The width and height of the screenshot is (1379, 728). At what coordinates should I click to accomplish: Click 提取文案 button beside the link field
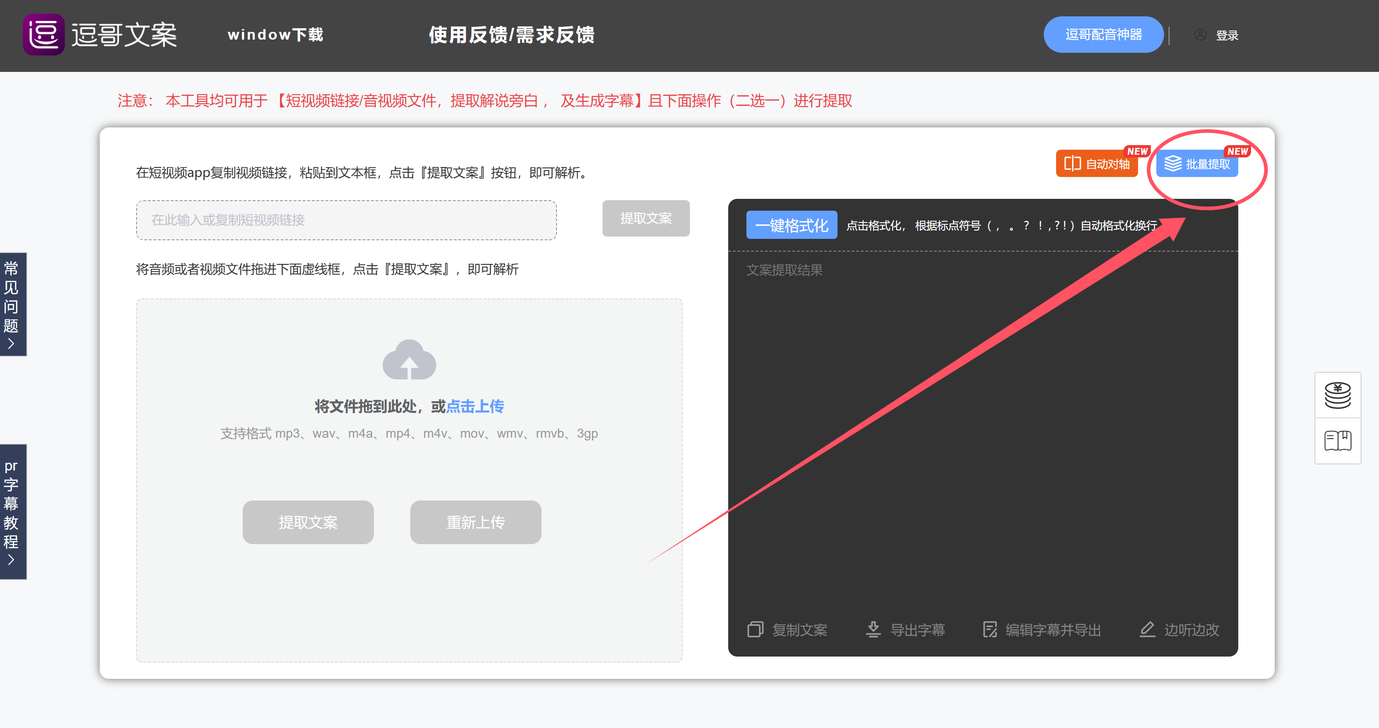[646, 218]
